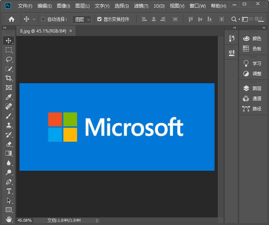Activate the Hand tool
The height and width of the screenshot is (225, 269).
(x=9, y=219)
